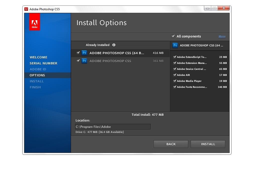Click the Already Installed label

click(98, 45)
